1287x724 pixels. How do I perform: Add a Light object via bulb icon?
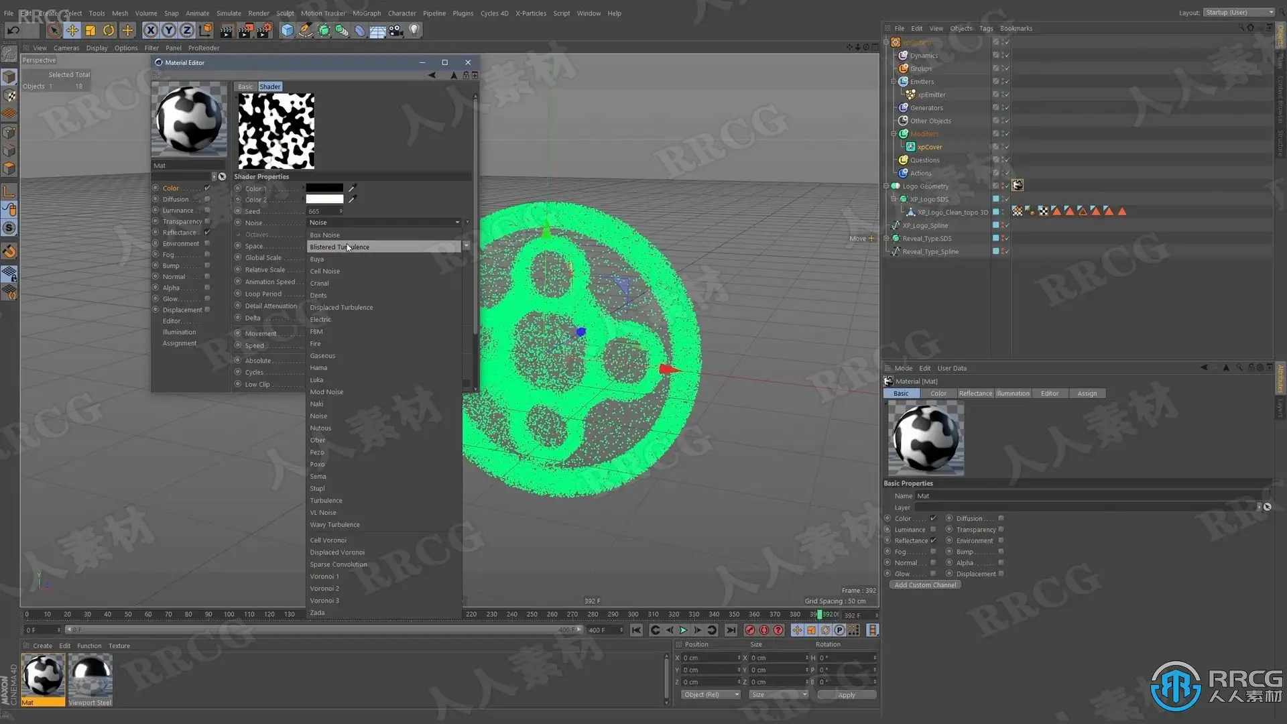(414, 30)
